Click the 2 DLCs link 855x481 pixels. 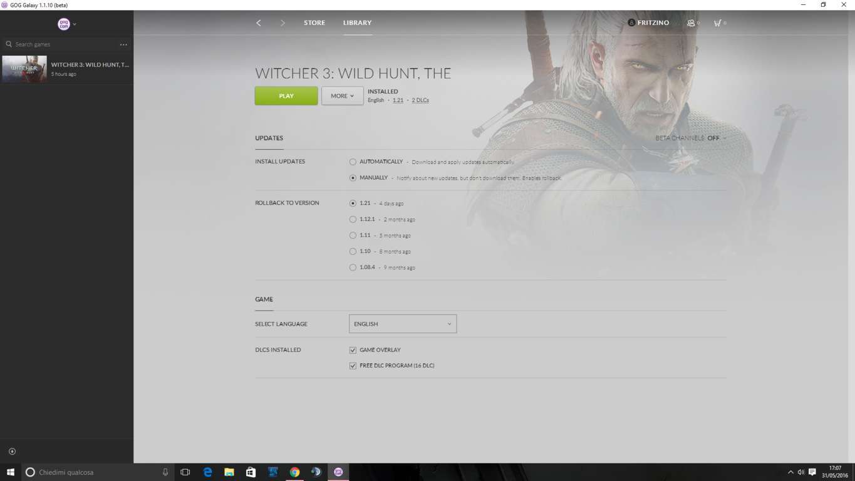click(420, 100)
